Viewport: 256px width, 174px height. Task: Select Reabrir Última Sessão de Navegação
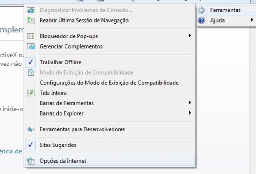point(84,20)
